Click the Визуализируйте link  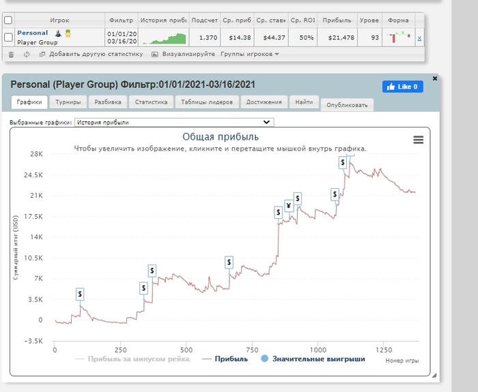[x=188, y=54]
